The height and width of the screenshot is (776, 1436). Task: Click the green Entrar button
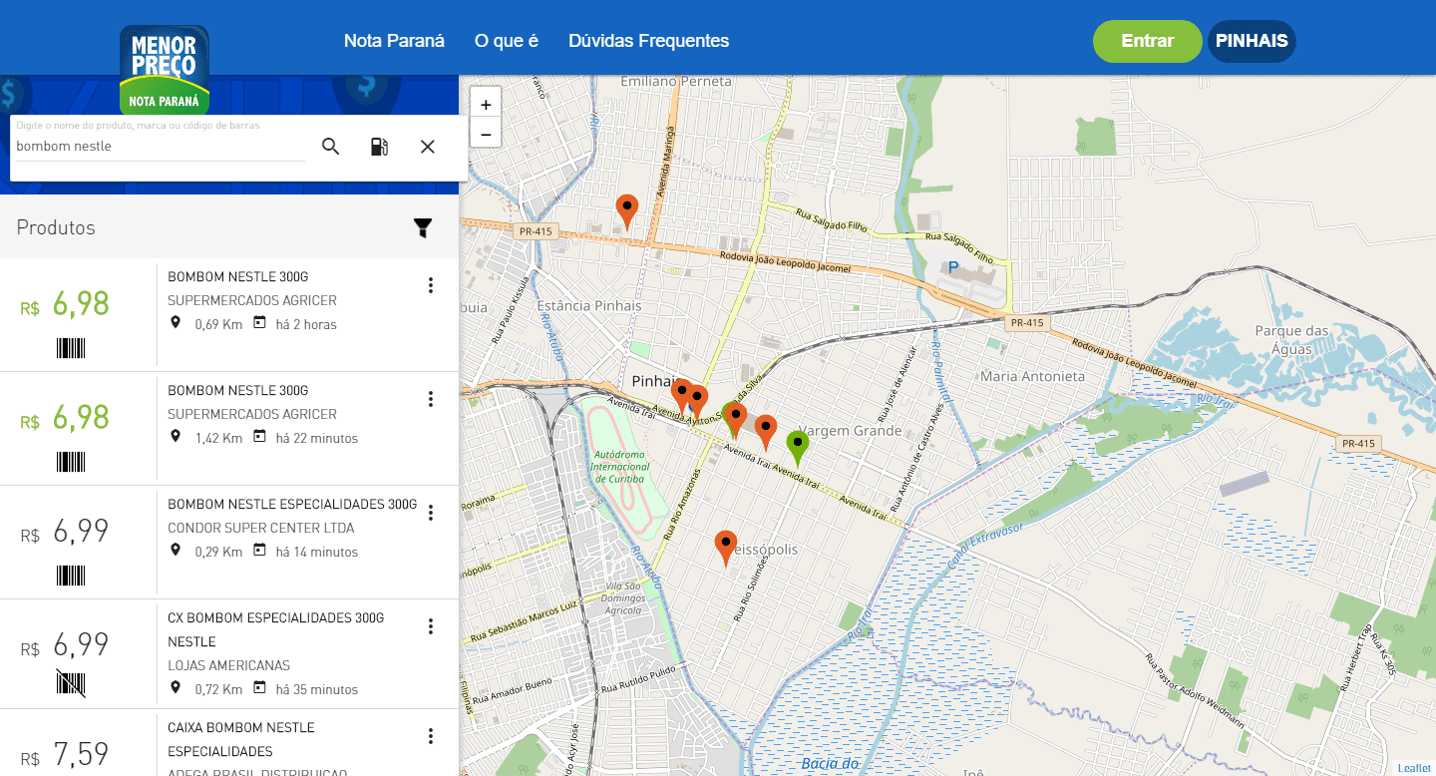1147,41
